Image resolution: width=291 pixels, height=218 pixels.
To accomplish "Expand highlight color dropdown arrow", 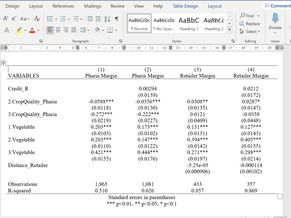I will (25, 30).
